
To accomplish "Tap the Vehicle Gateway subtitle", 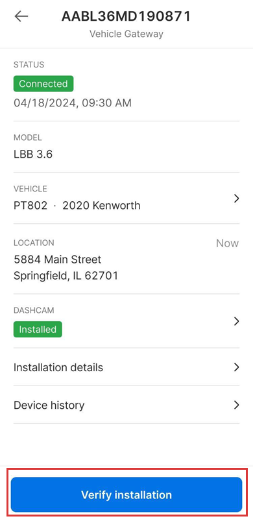I will 126,34.
